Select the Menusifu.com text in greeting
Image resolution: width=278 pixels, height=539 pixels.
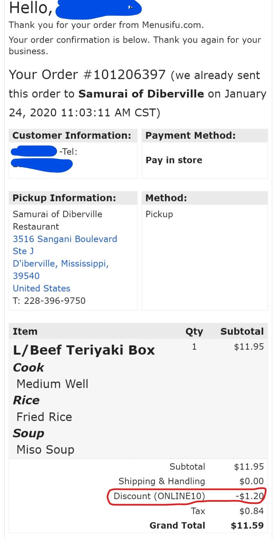click(172, 25)
